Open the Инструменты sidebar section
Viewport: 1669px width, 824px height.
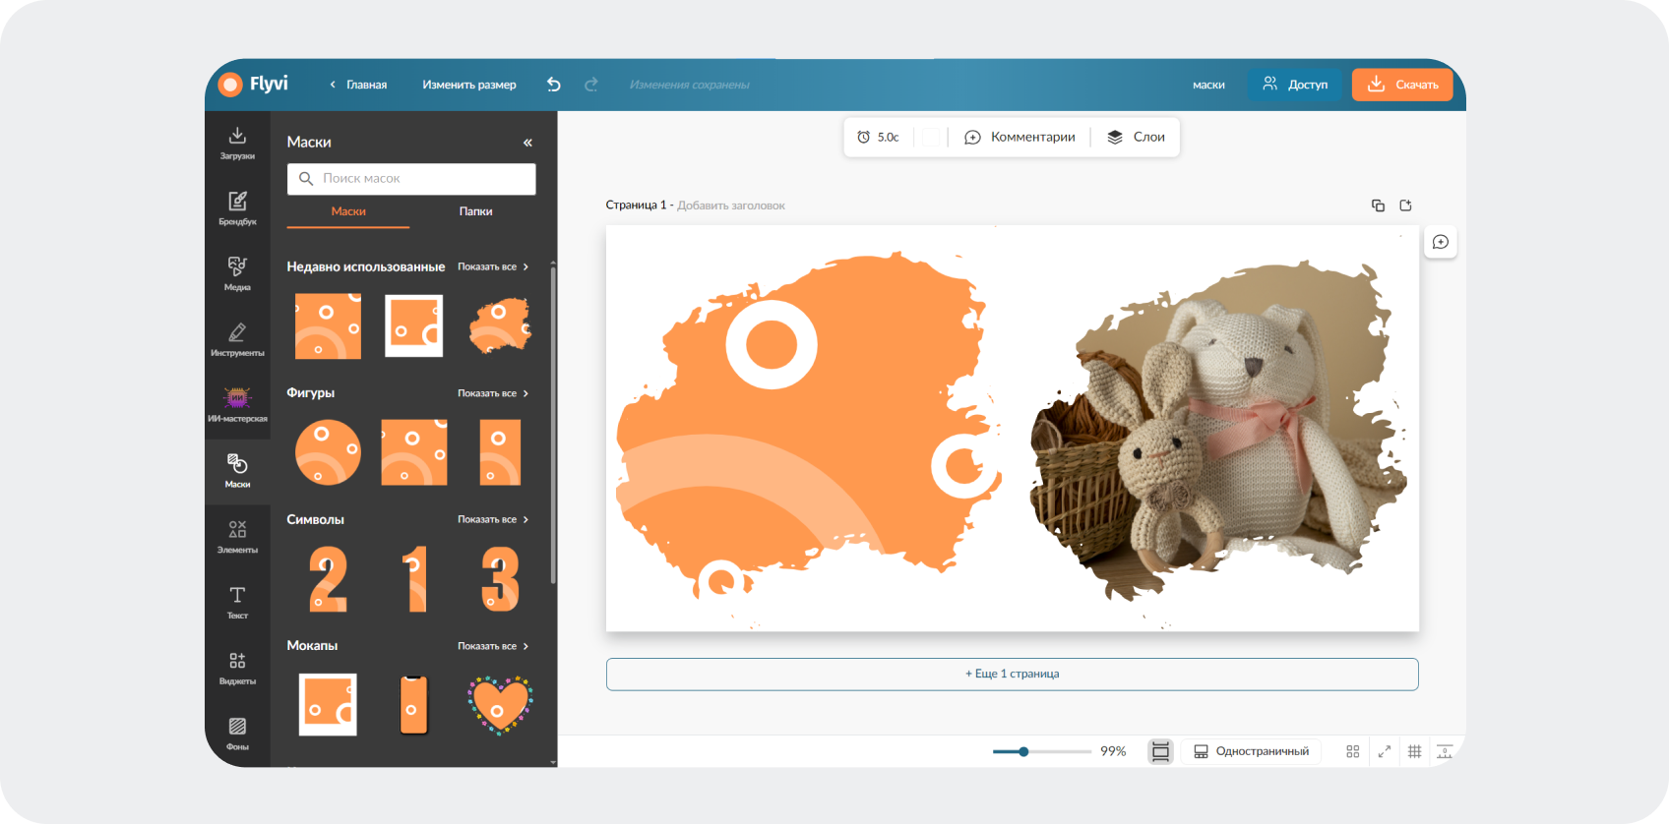coord(237,340)
